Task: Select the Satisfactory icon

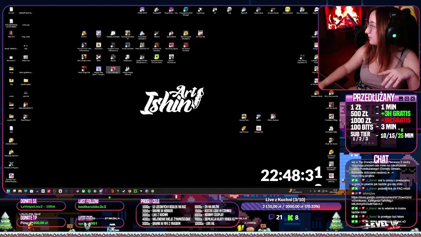Action: point(128,58)
